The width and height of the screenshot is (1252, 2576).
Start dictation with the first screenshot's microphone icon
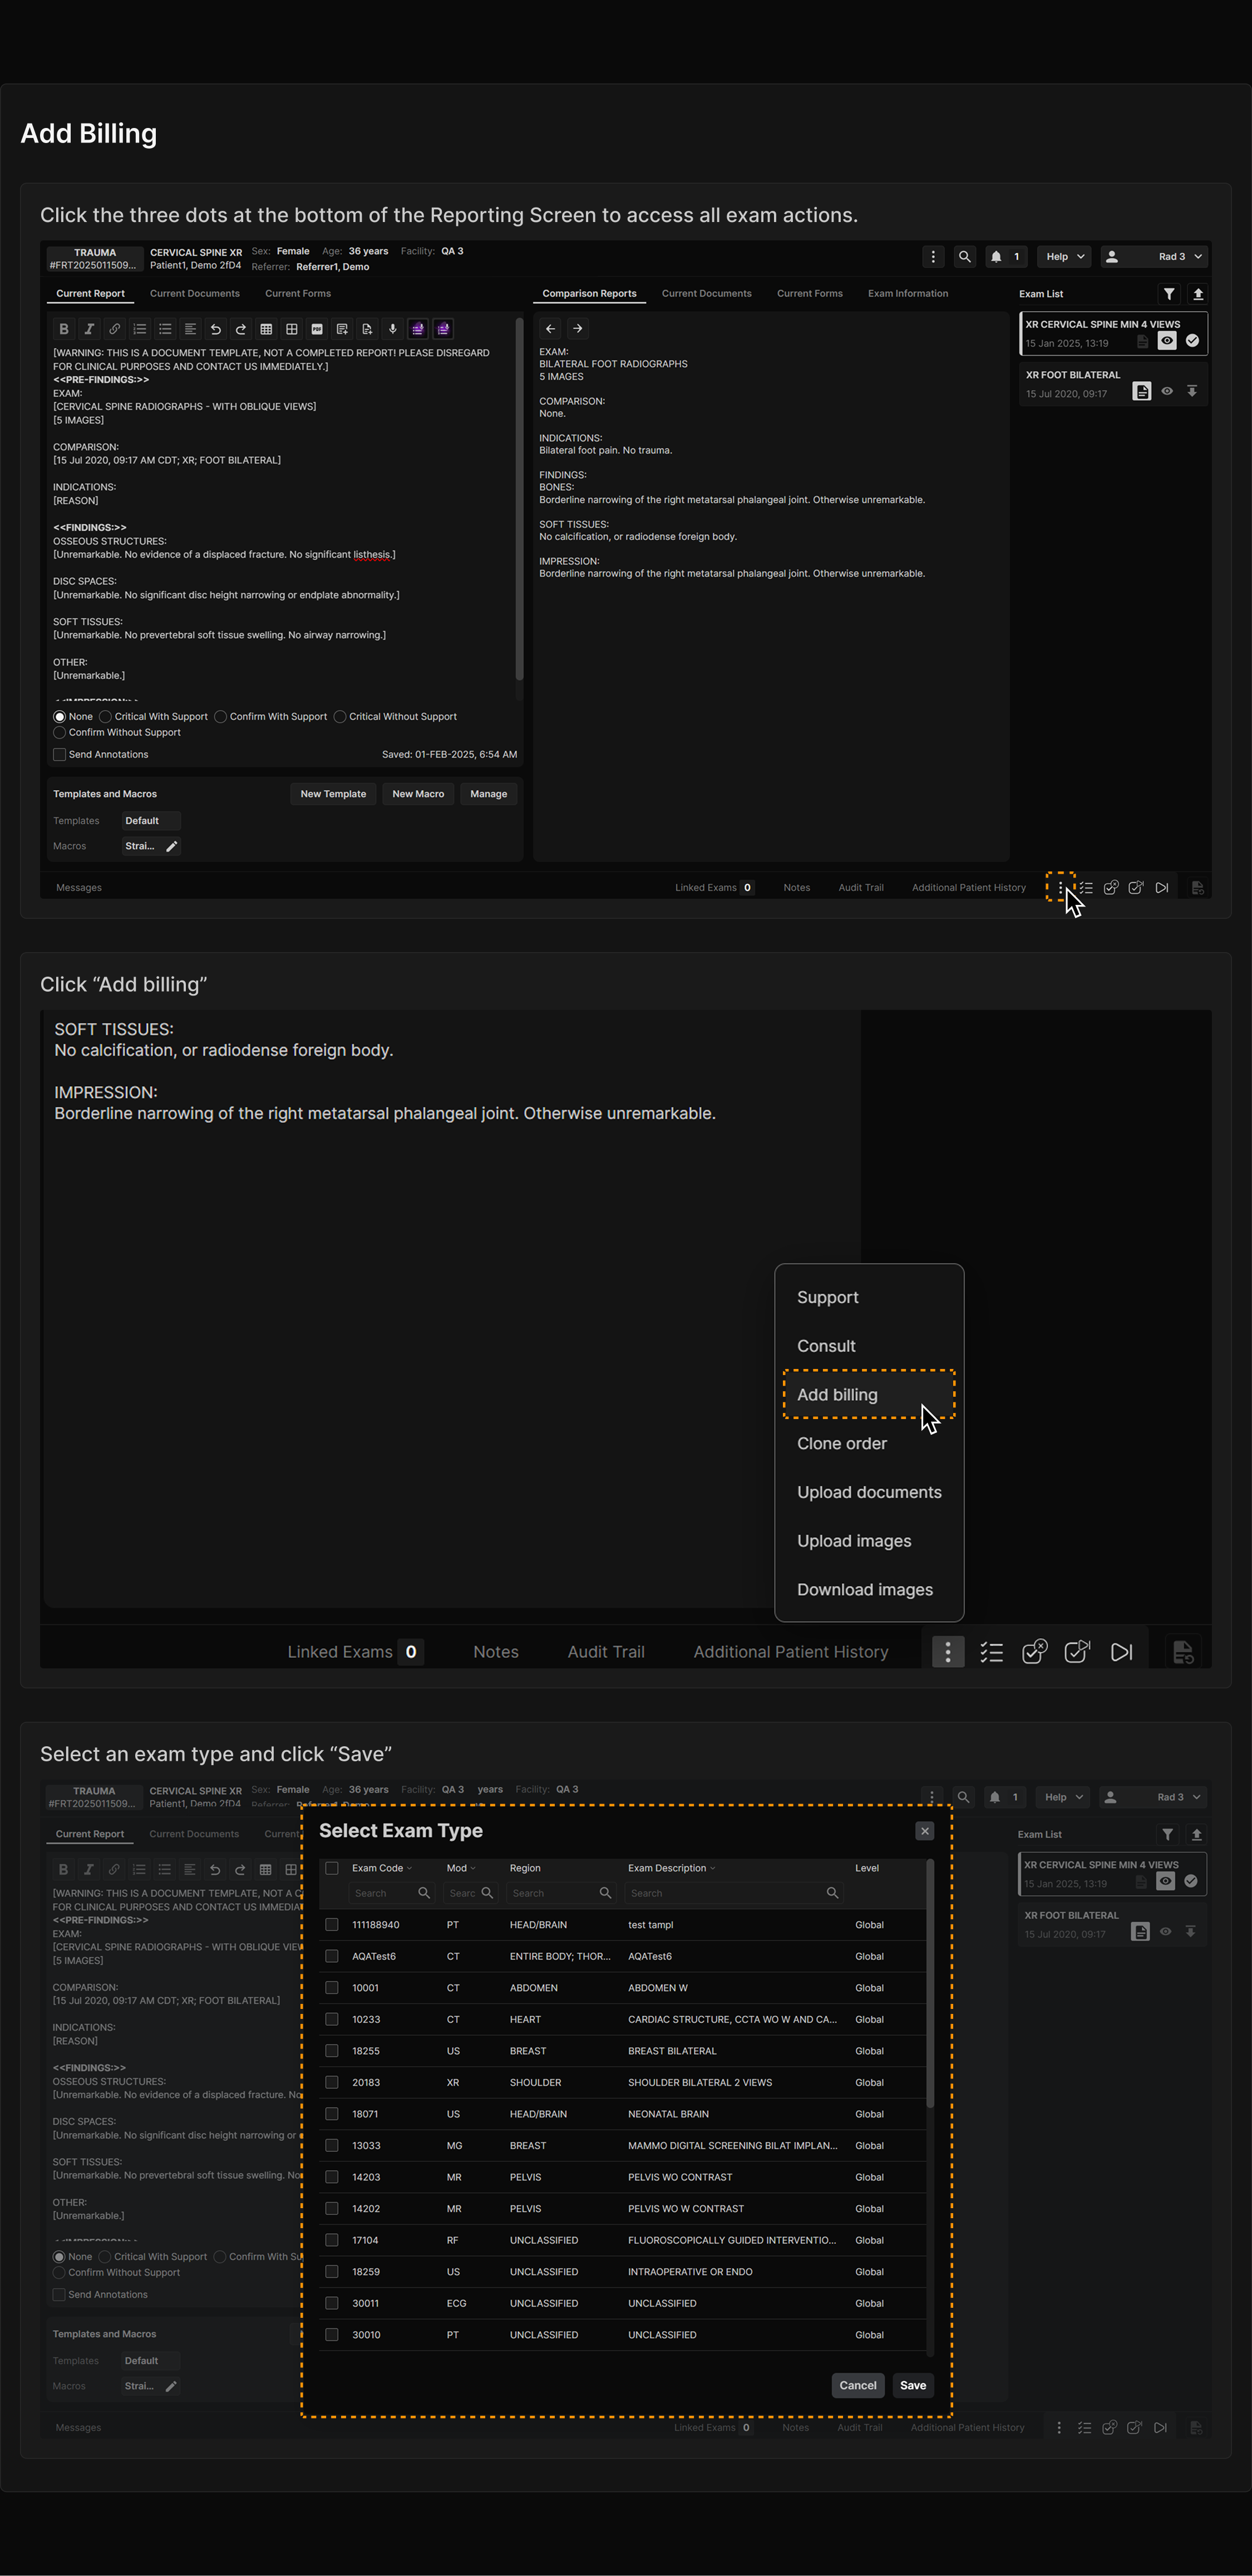[x=392, y=329]
